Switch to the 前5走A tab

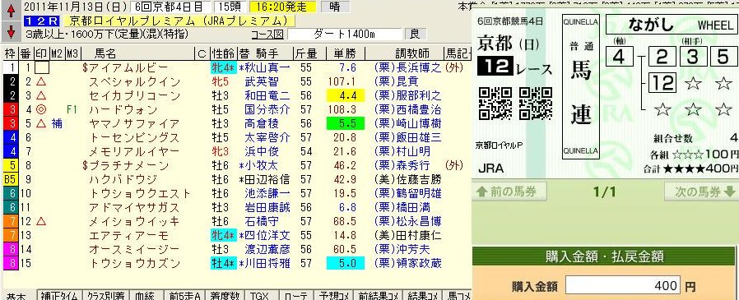point(185,295)
